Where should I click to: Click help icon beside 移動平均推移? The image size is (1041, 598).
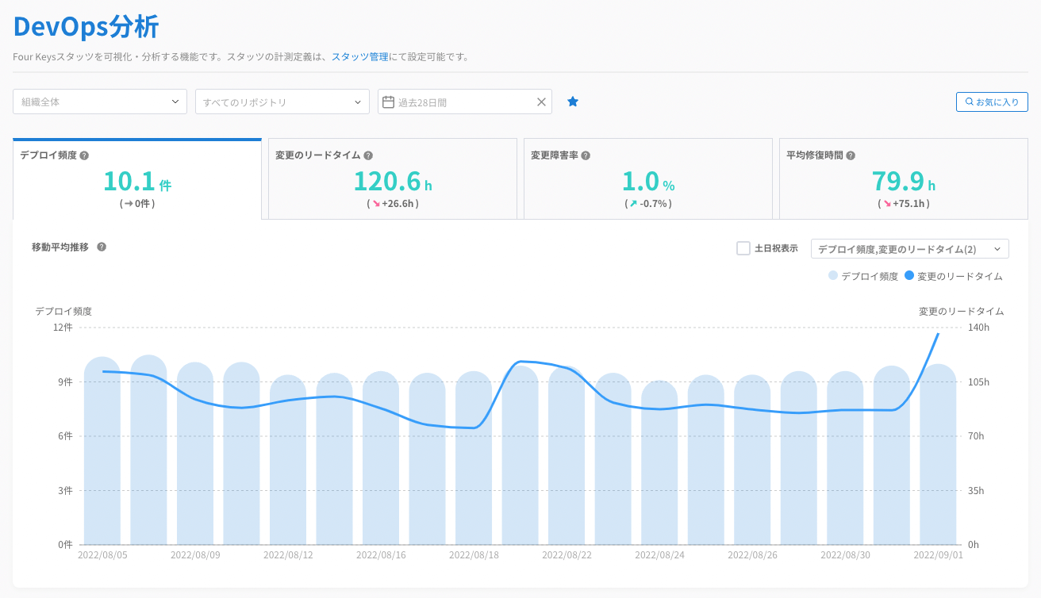(102, 247)
